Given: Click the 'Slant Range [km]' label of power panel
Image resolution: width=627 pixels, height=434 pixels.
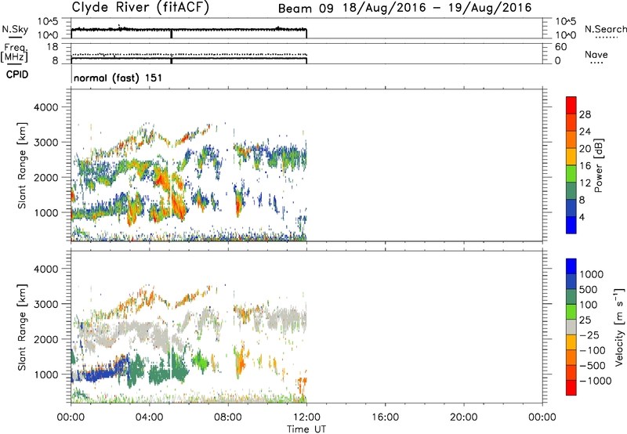Looking at the screenshot, I should [x=22, y=165].
